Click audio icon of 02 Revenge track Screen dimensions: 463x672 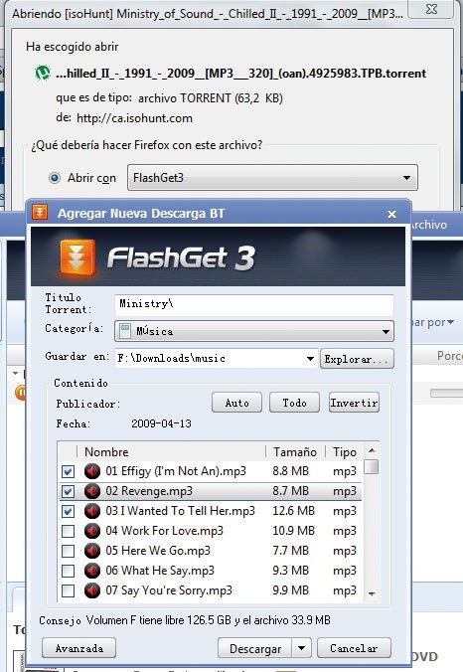point(92,491)
